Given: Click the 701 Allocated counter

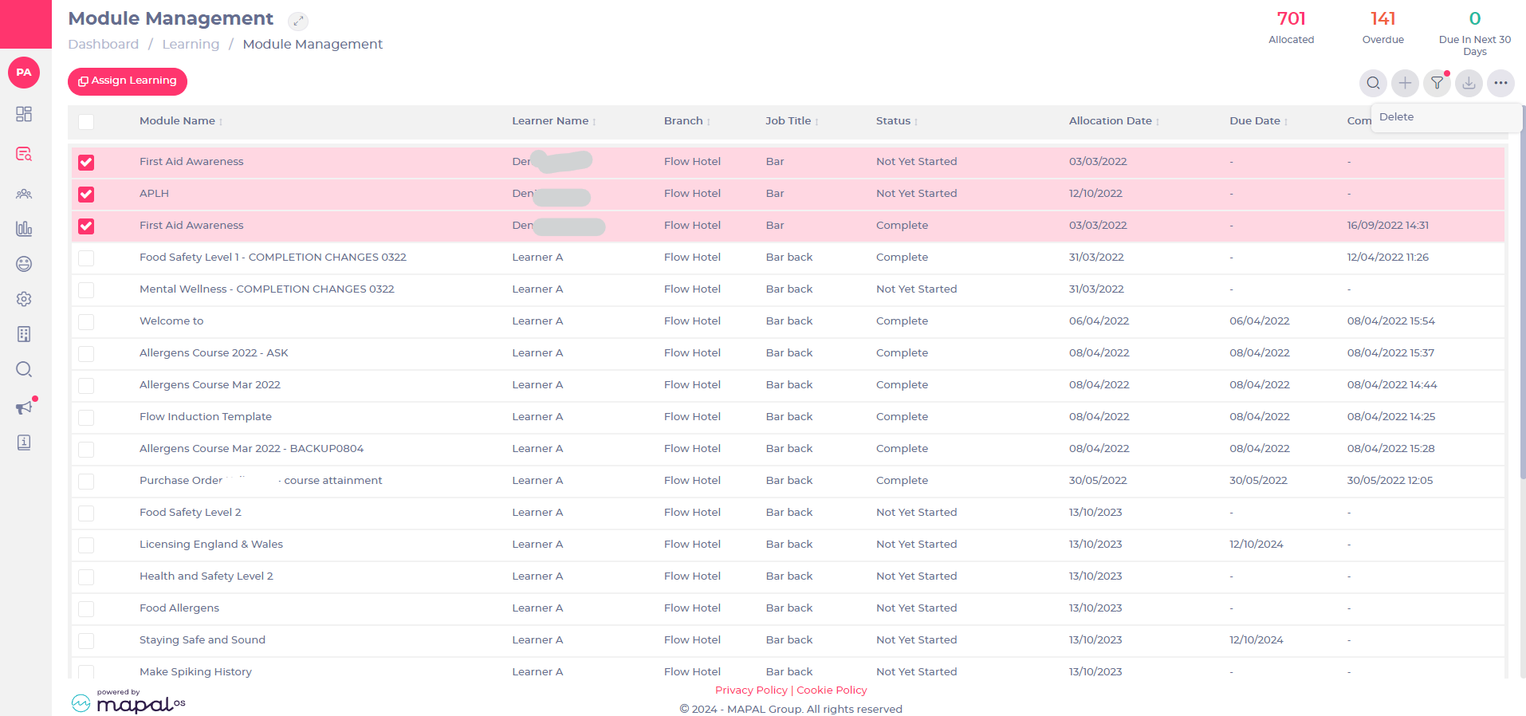Looking at the screenshot, I should click(1292, 27).
